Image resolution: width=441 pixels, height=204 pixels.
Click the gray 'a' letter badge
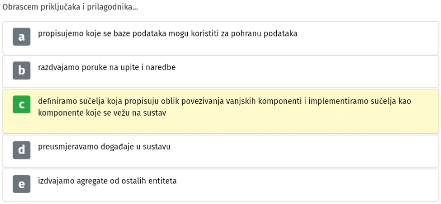pyautogui.click(x=22, y=37)
